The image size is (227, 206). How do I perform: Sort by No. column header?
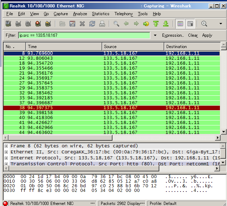point(15,47)
